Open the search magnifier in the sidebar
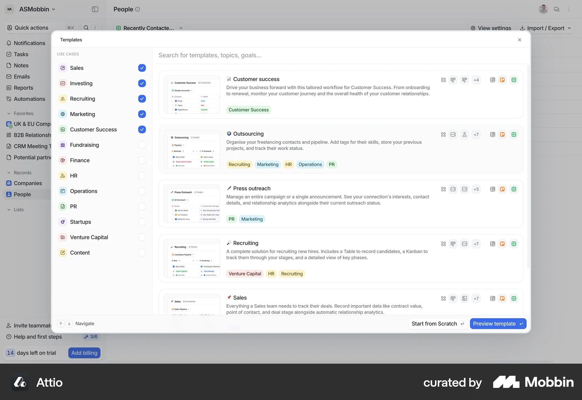582x400 pixels. 86,28
